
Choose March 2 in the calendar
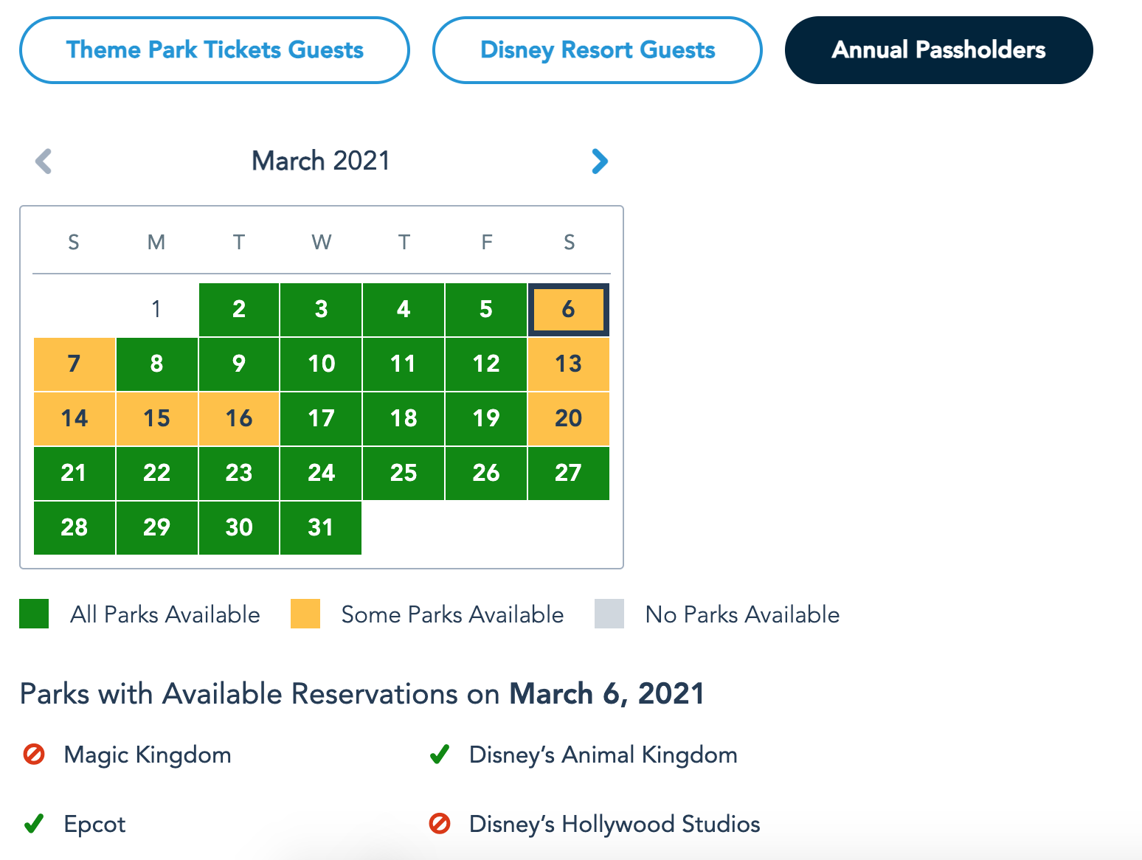239,309
